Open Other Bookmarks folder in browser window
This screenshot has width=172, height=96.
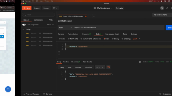pos(8,10)
